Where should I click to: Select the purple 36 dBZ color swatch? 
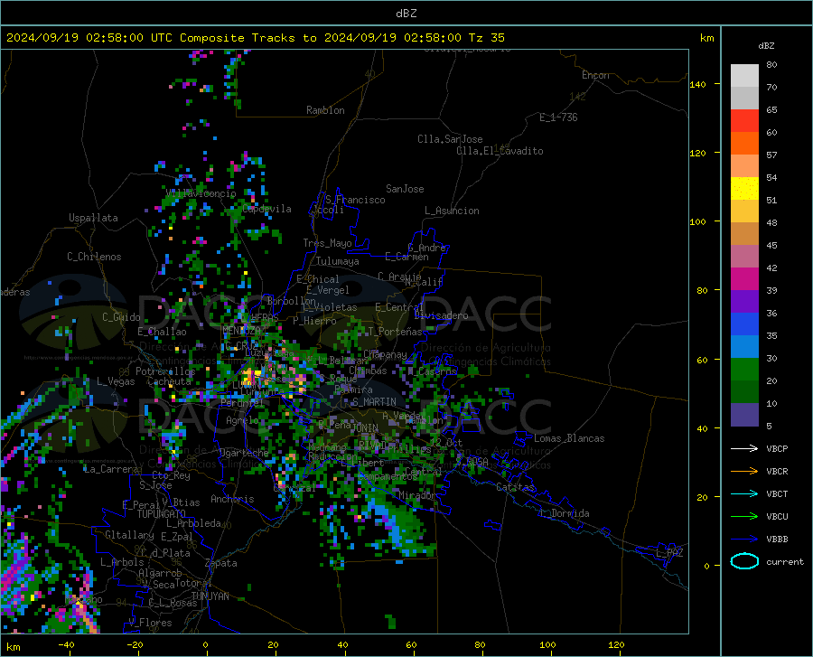[x=744, y=302]
